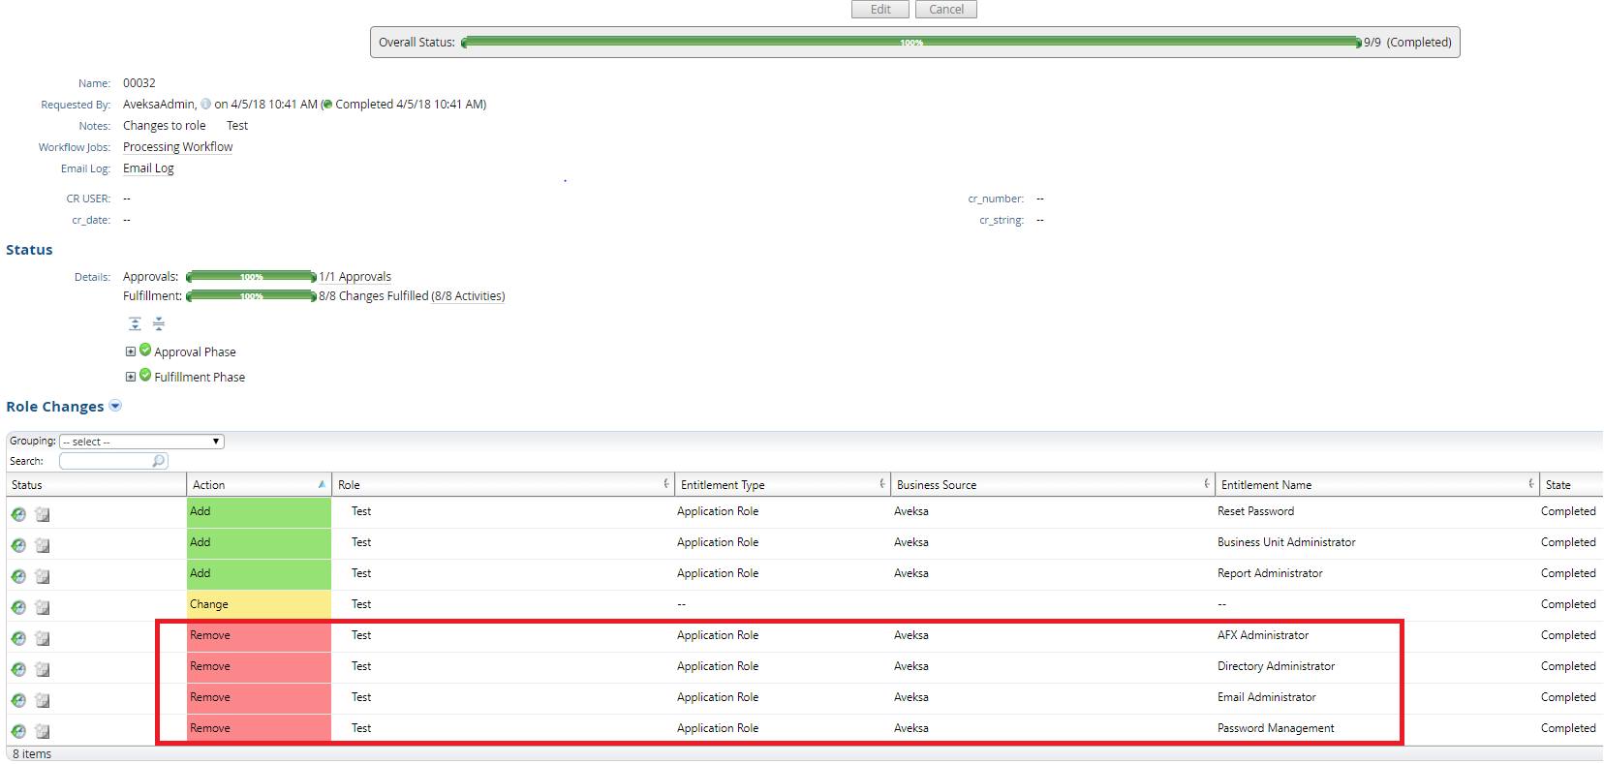Click into the Search text field
Viewport: 1604px width, 764px height.
click(106, 461)
